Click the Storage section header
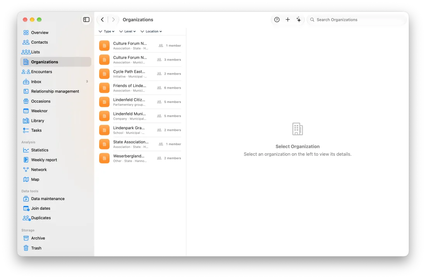 pos(28,230)
